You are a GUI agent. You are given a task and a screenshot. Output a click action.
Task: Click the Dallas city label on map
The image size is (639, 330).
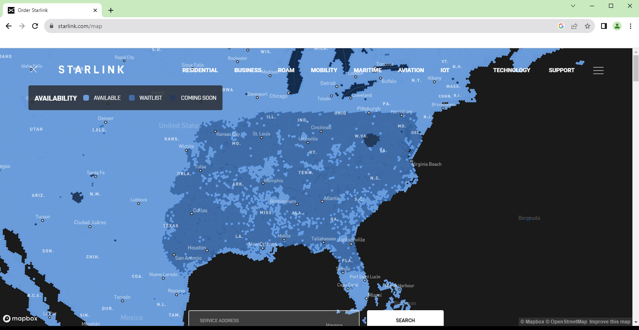(x=200, y=210)
